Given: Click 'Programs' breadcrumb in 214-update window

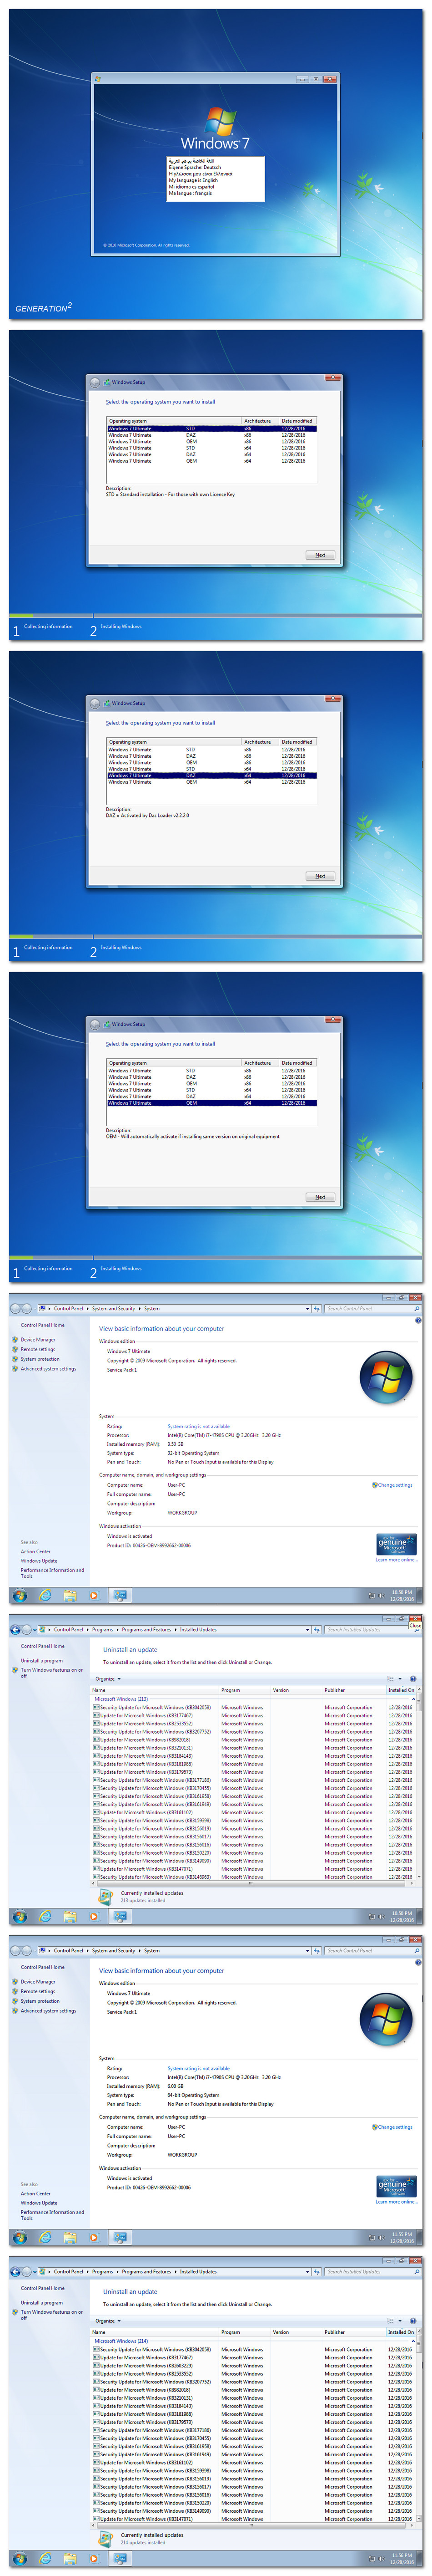Looking at the screenshot, I should 103,2271.
